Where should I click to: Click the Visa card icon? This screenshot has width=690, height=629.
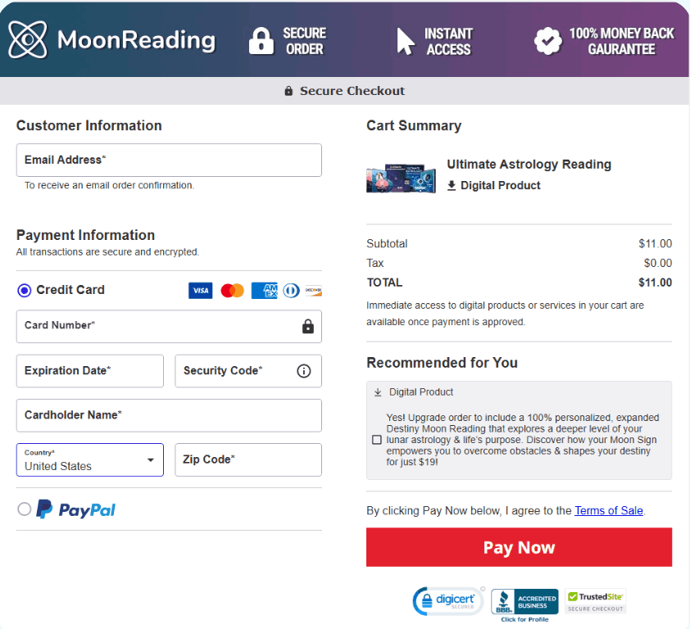coord(200,290)
